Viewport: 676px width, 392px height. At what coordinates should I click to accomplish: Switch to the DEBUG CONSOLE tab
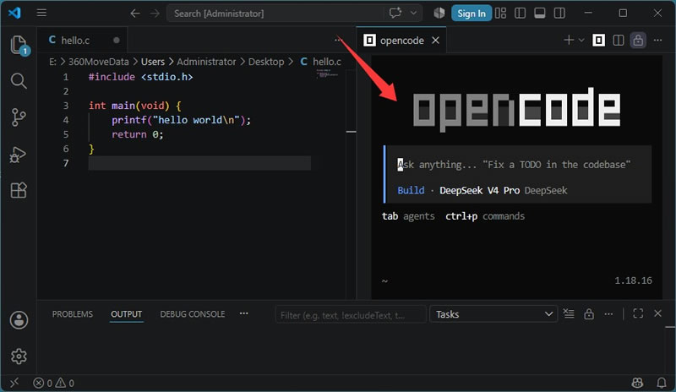click(x=193, y=314)
